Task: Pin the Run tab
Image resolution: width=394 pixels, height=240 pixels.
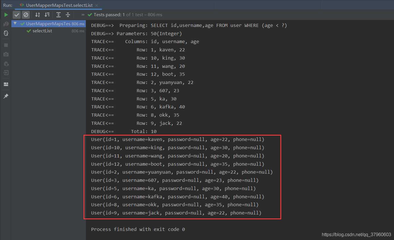Action: pos(6,96)
